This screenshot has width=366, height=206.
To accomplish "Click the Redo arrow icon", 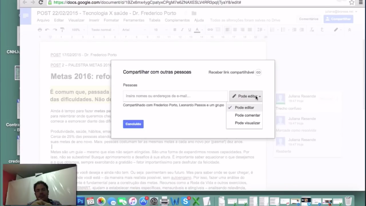I will click(55, 30).
